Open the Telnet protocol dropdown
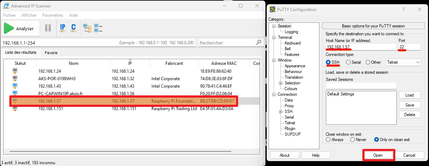429x166 pixels. click(x=403, y=62)
